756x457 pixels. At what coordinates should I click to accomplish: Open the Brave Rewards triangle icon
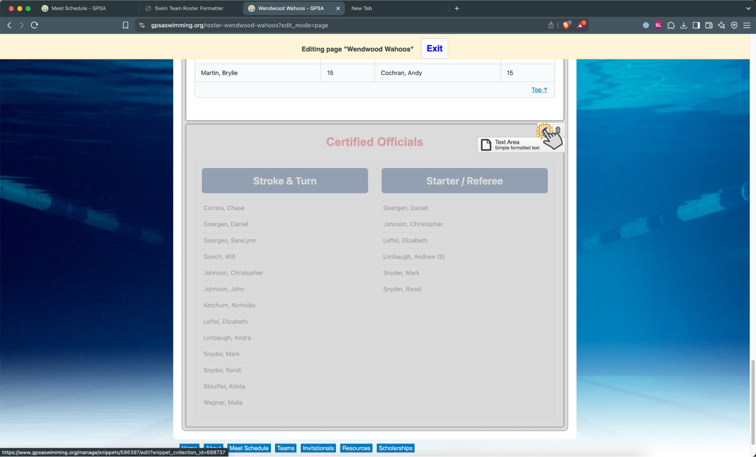[x=581, y=25]
